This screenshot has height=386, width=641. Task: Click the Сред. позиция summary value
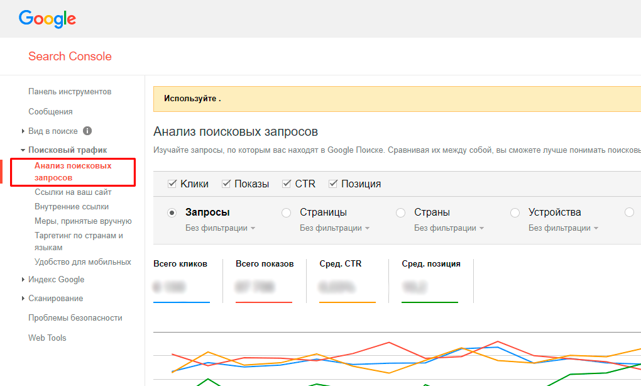[415, 287]
